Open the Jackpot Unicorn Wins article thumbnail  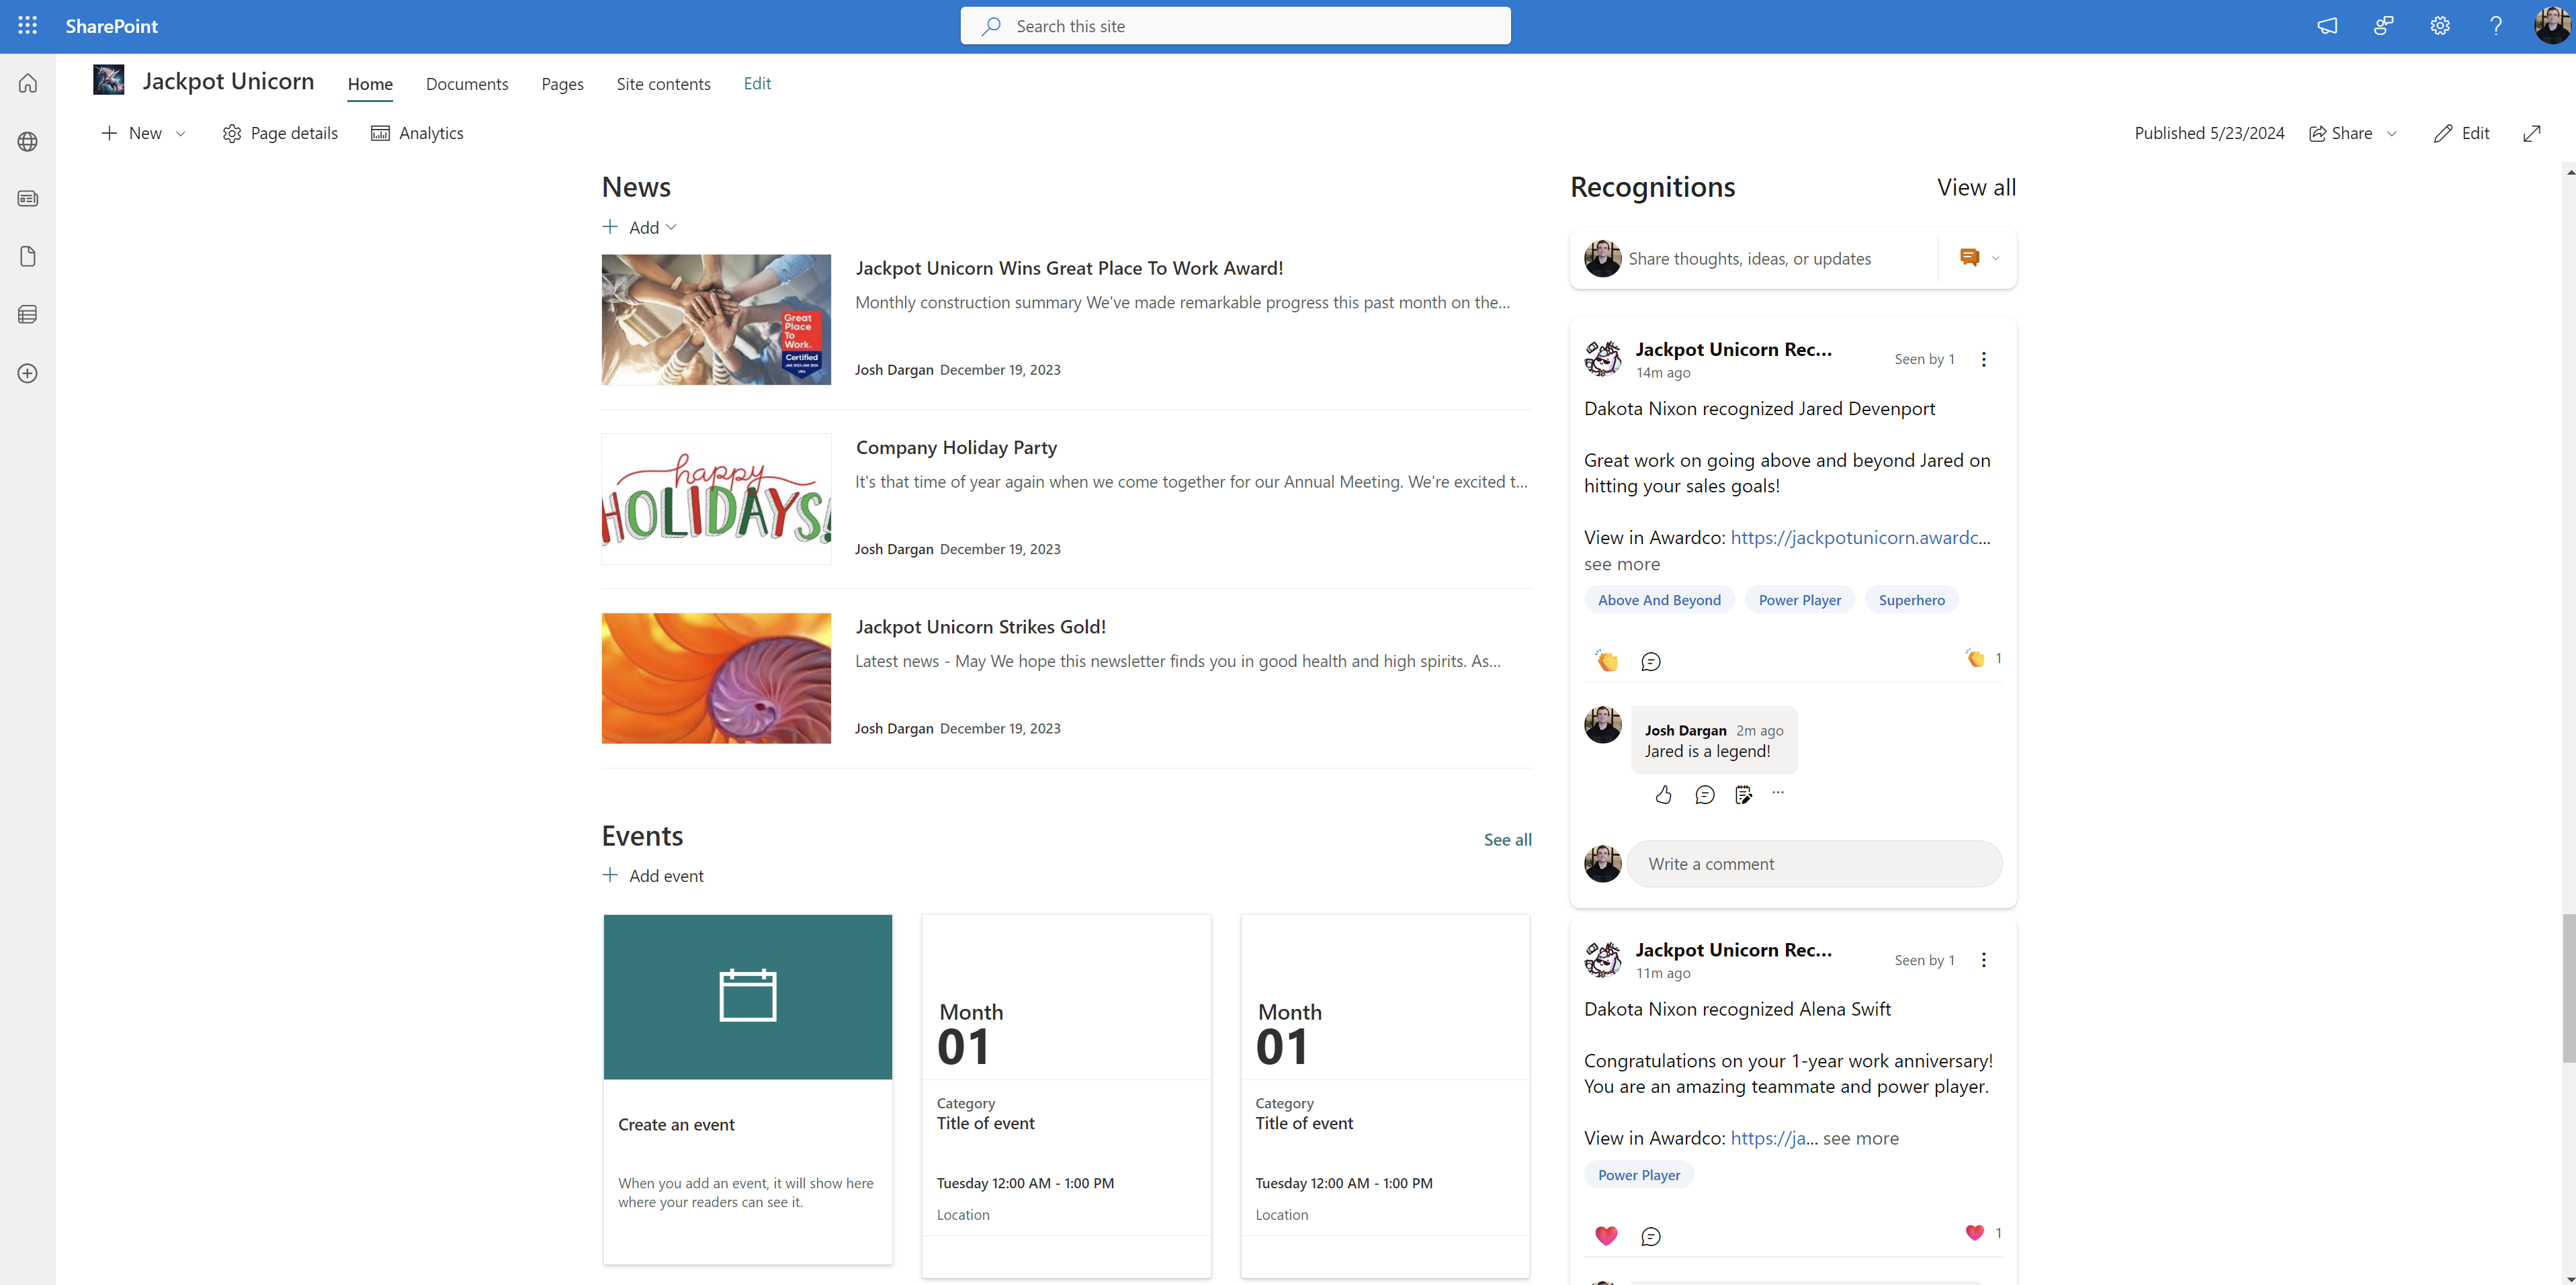tap(716, 319)
